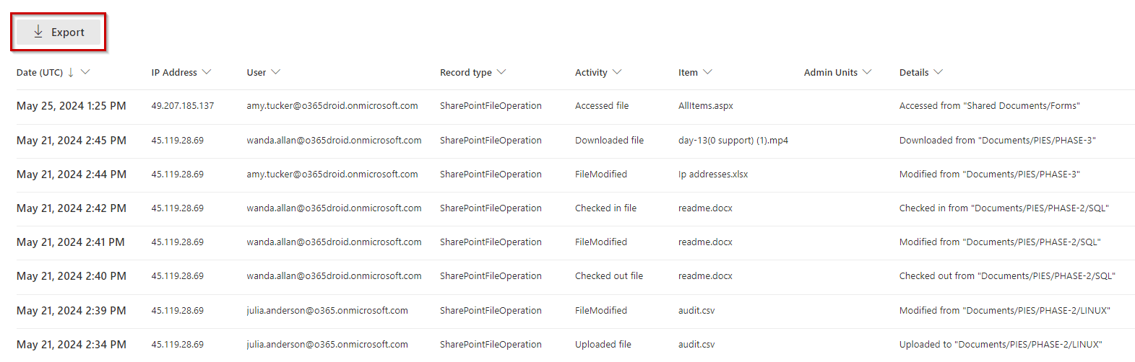This screenshot has width=1135, height=362.
Task: Select readme.docx in the Checked in row
Action: [x=705, y=208]
